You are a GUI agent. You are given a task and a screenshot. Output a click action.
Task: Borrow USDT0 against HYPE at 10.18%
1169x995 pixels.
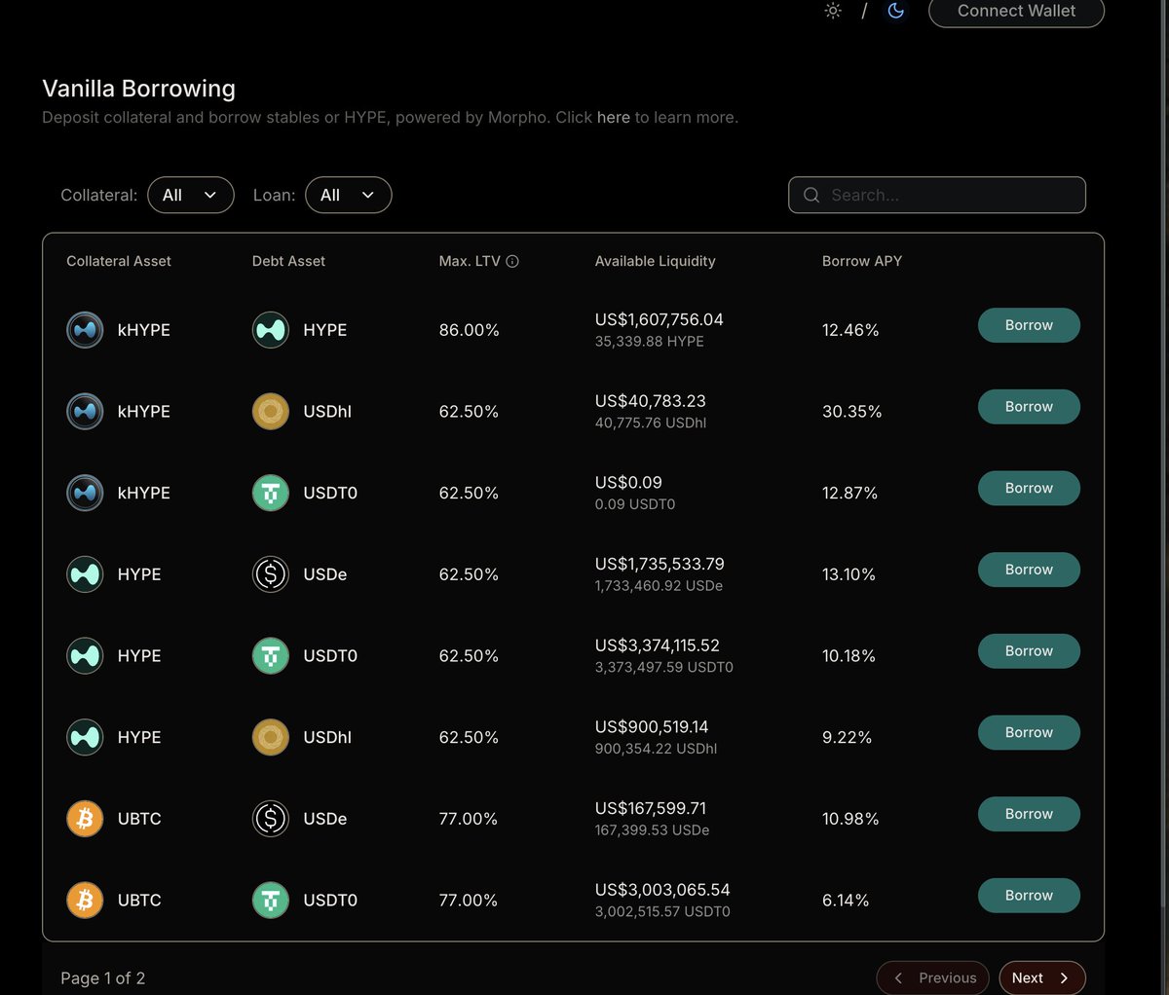tap(1029, 651)
